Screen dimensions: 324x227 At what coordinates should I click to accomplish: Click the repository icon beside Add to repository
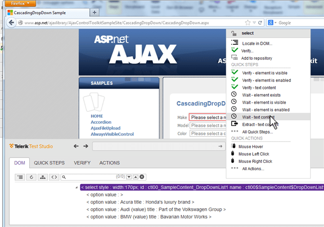click(x=235, y=57)
